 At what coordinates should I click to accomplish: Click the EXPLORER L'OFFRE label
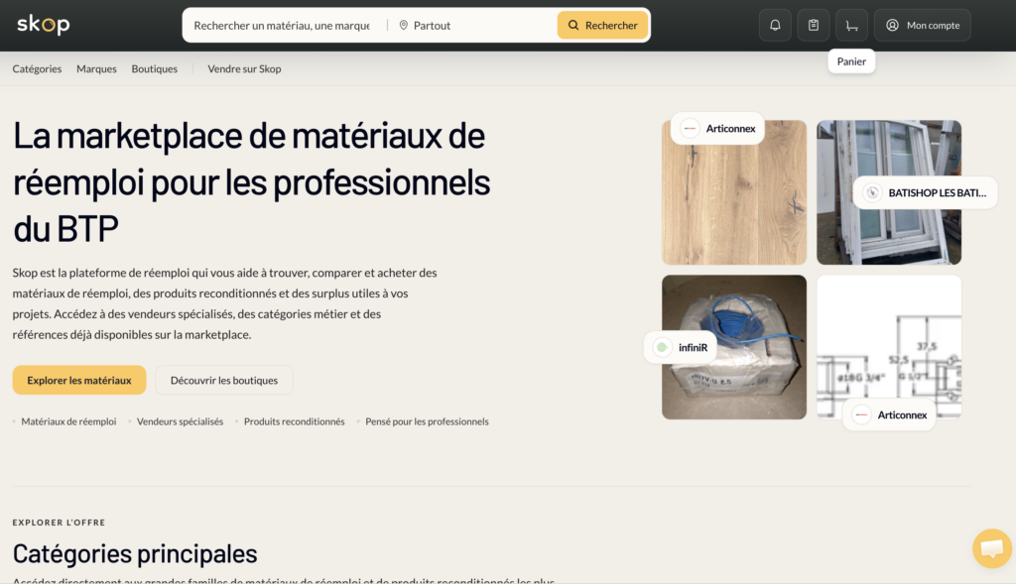59,523
